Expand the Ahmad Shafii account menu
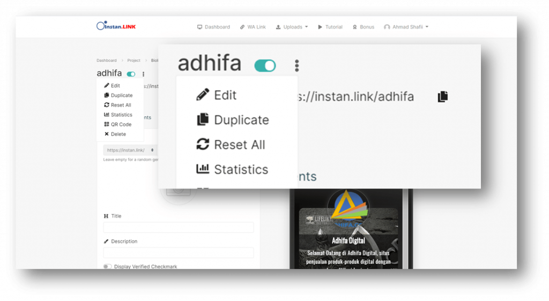The image size is (549, 301). pos(406,27)
